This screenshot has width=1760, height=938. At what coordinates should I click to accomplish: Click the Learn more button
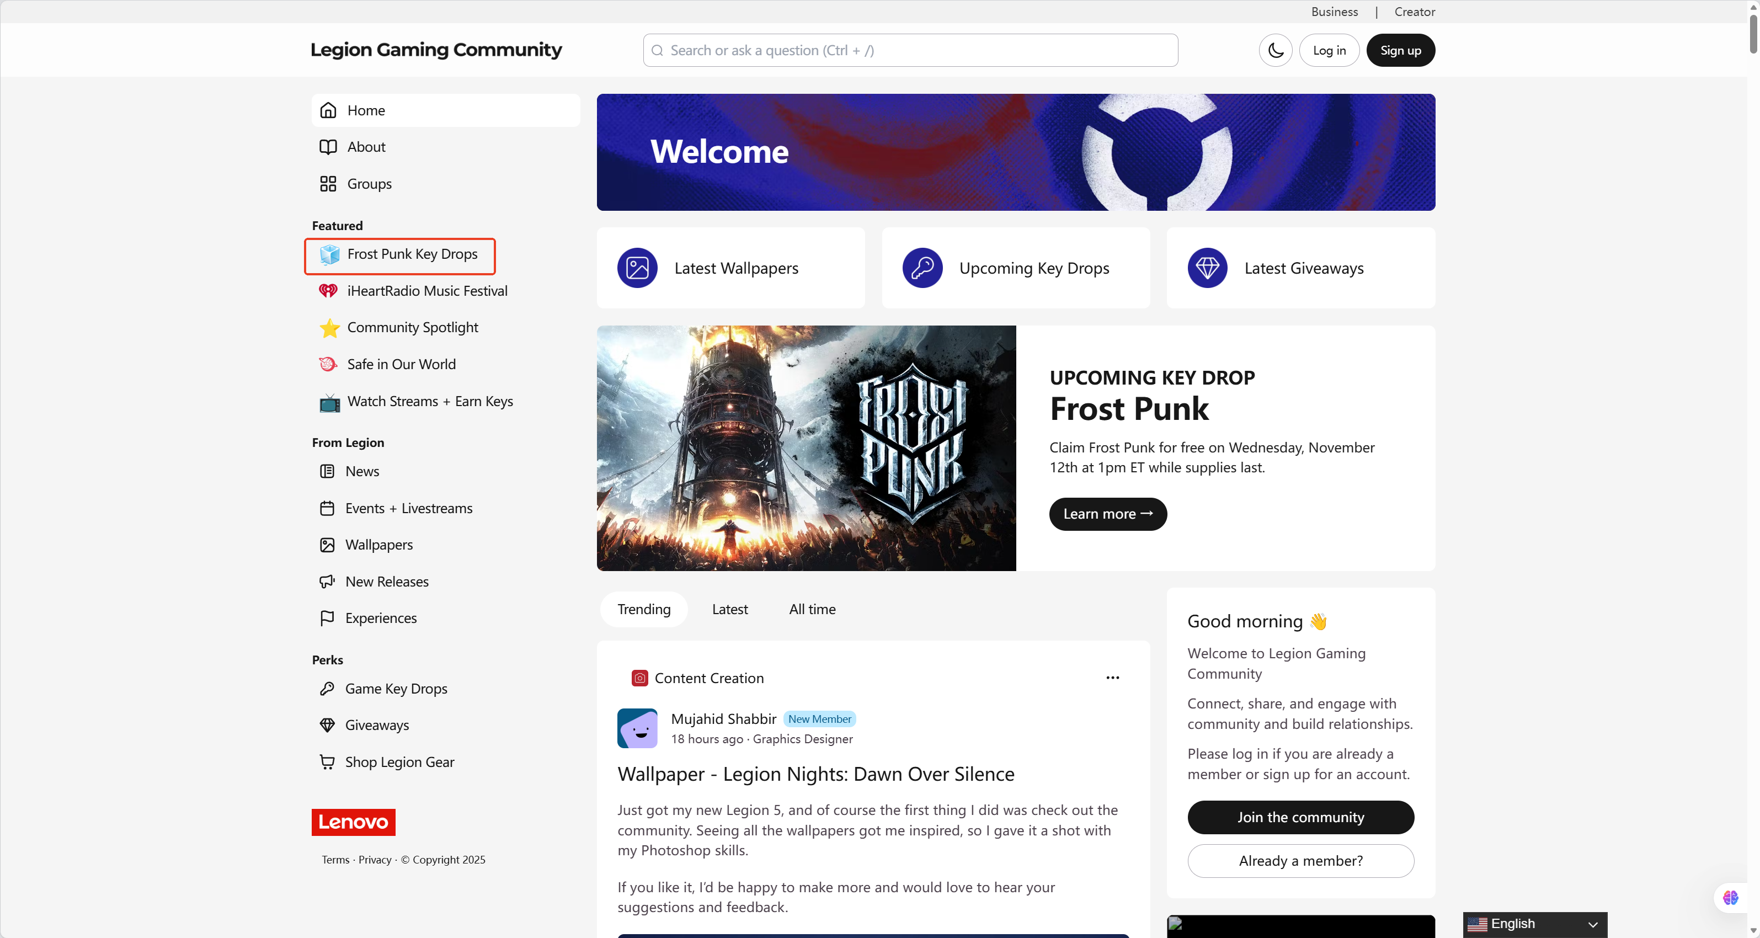tap(1107, 514)
